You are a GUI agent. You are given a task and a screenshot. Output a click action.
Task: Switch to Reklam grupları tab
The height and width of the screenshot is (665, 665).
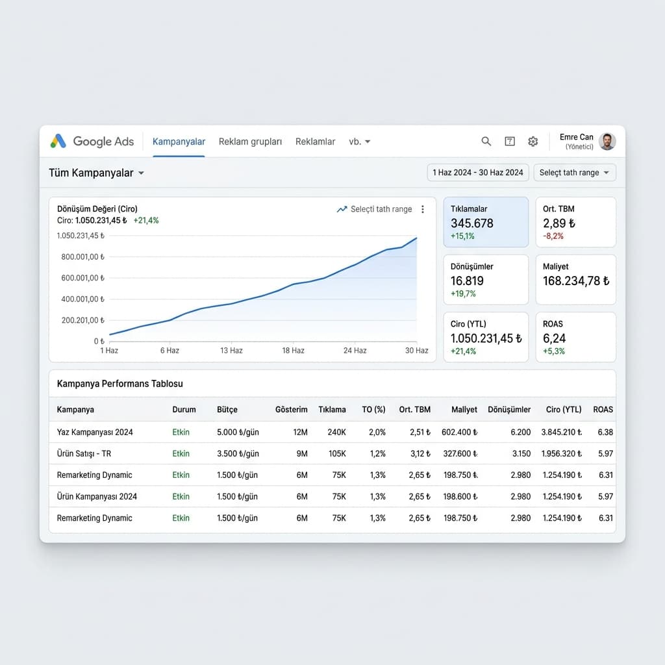(x=250, y=142)
